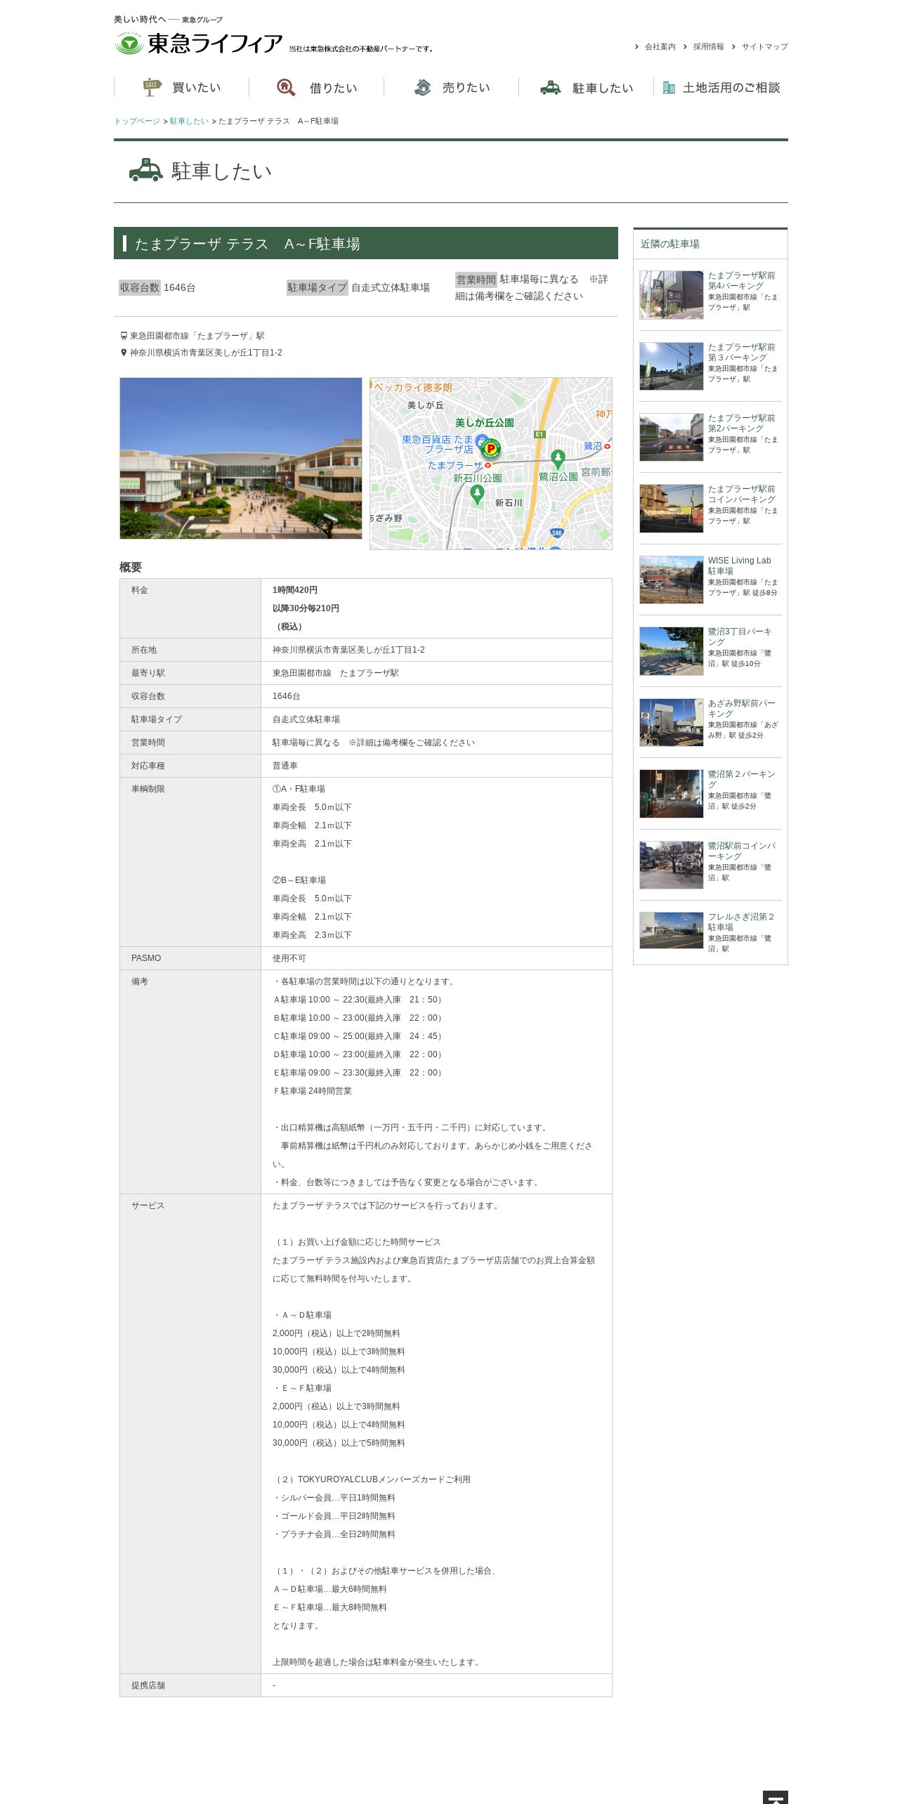Click the 自走式立体駐車場 value in the table
902x1804 pixels.
tap(306, 719)
